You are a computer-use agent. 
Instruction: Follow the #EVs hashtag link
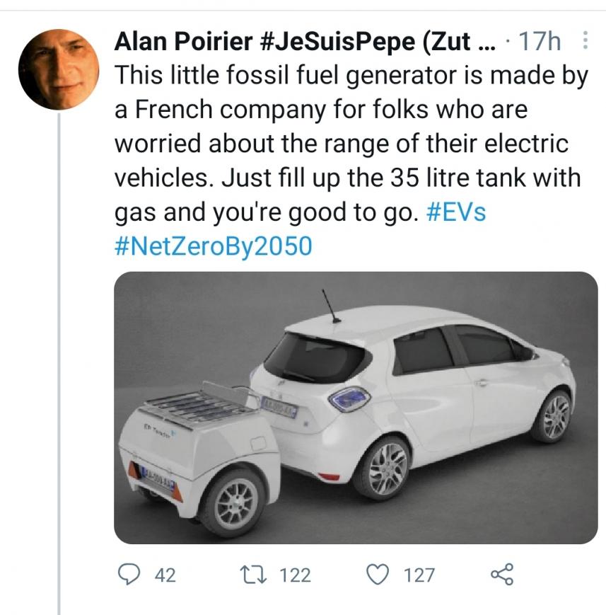[x=458, y=212]
